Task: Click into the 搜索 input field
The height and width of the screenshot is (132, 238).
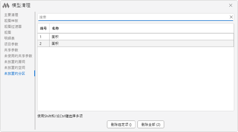Action: [x=132, y=17]
